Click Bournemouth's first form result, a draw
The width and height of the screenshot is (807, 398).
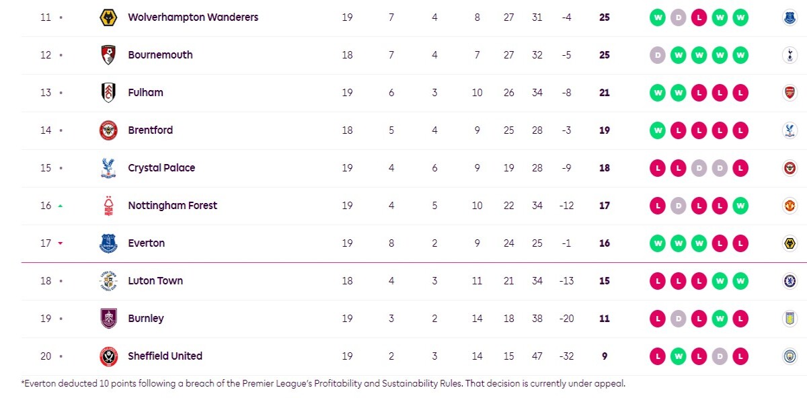(657, 55)
